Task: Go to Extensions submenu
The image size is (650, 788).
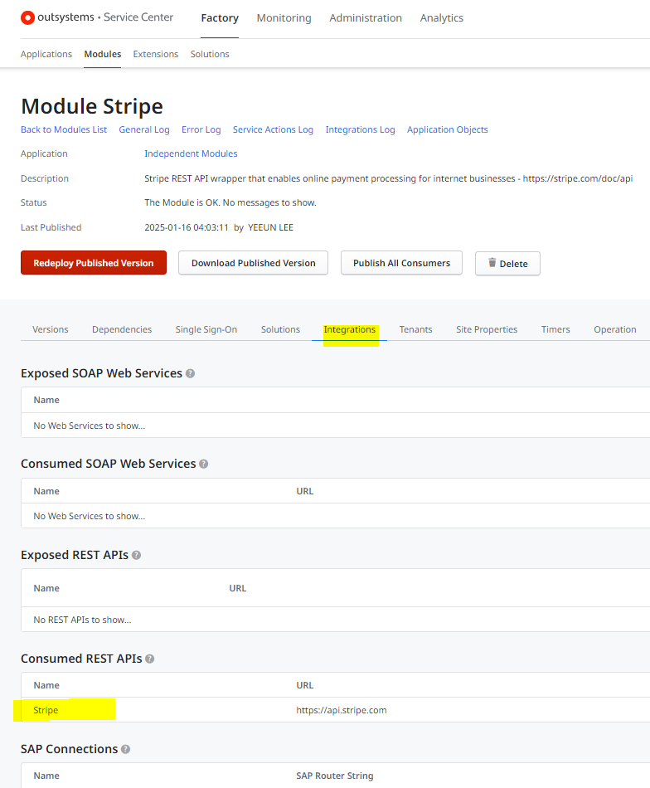Action: point(156,54)
